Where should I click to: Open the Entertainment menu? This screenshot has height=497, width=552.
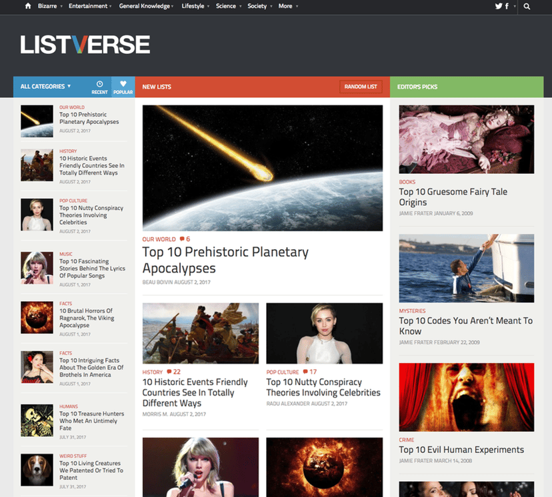coord(87,6)
